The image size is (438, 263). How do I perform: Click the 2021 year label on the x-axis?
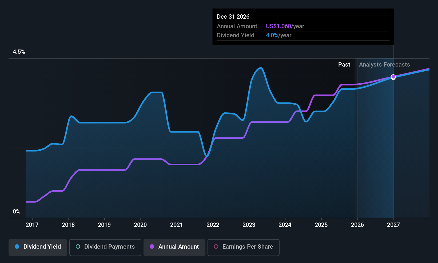coord(177,225)
